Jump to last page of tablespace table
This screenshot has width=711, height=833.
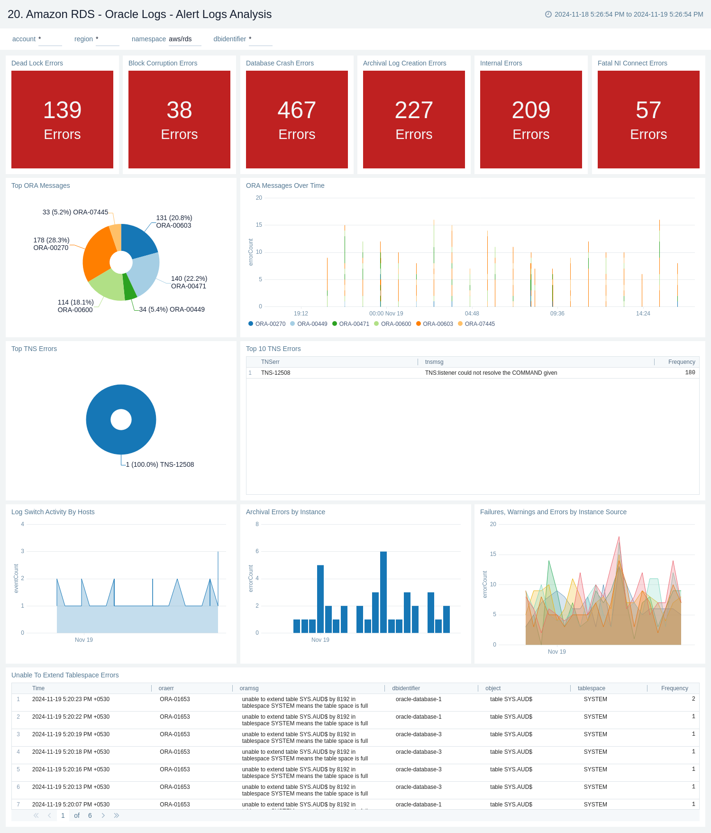(117, 815)
